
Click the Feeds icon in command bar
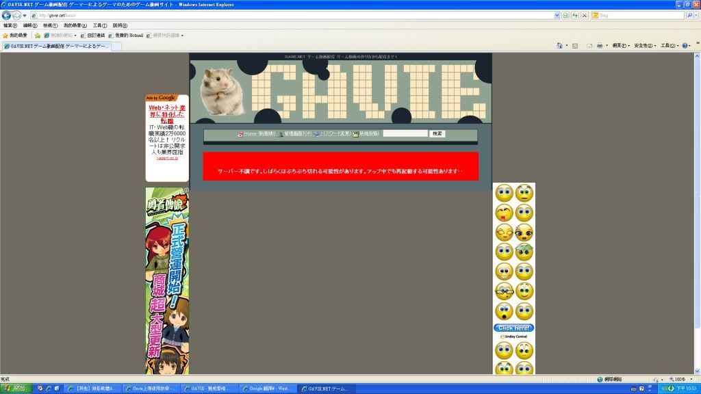point(575,46)
